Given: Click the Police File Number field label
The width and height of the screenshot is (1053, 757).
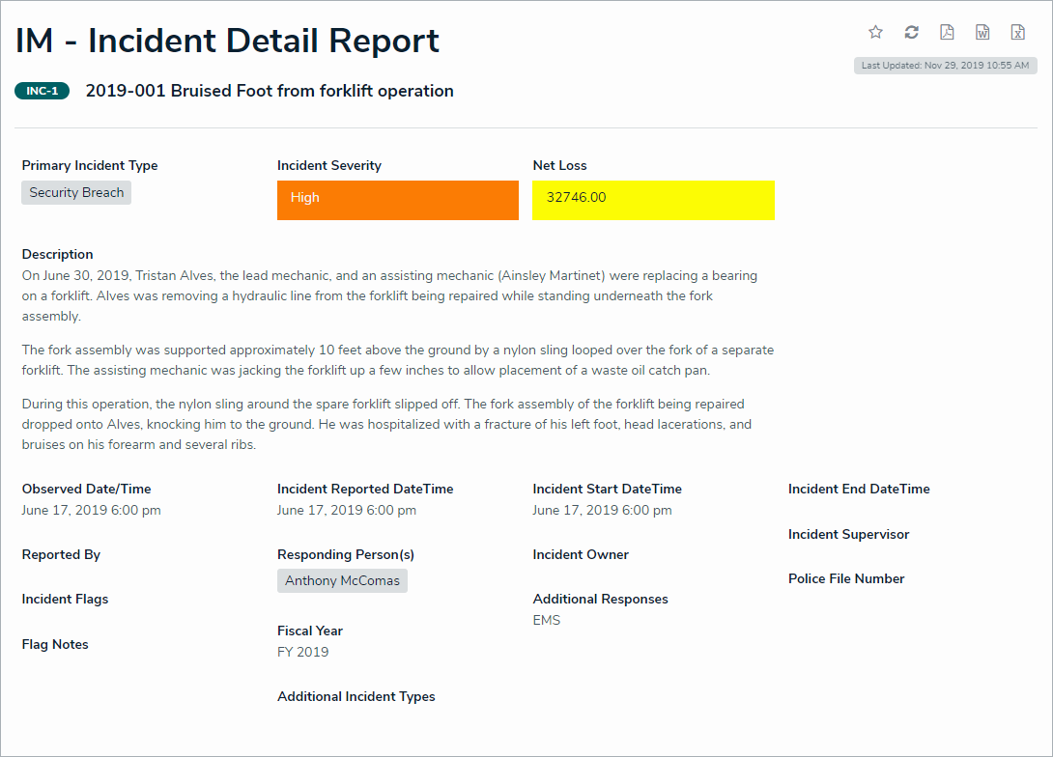Looking at the screenshot, I should pyautogui.click(x=846, y=578).
